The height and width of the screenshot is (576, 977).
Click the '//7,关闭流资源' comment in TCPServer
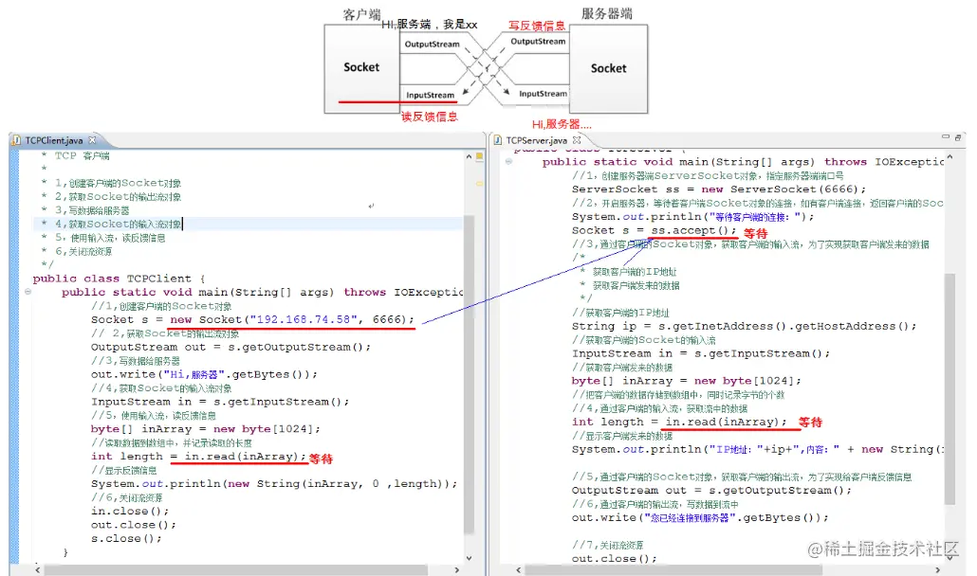(607, 545)
